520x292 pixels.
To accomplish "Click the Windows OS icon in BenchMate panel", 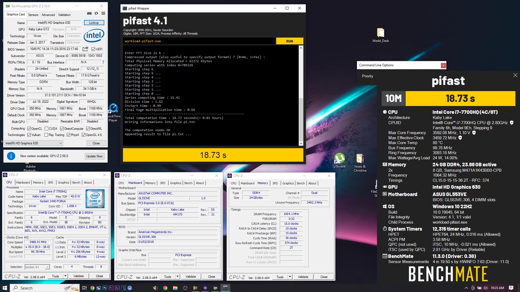I will [385, 206].
